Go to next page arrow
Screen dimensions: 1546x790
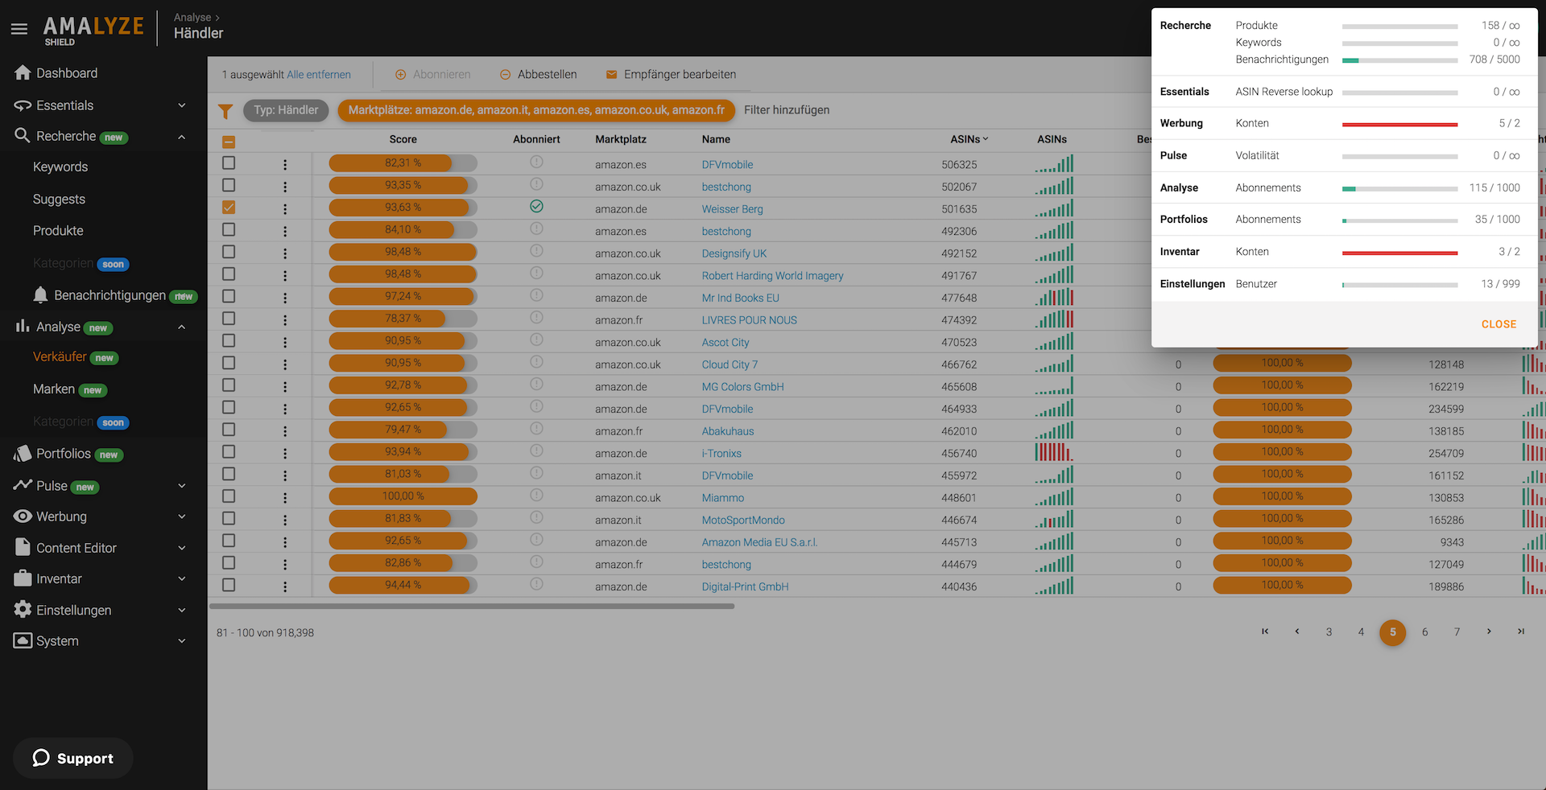tap(1489, 632)
